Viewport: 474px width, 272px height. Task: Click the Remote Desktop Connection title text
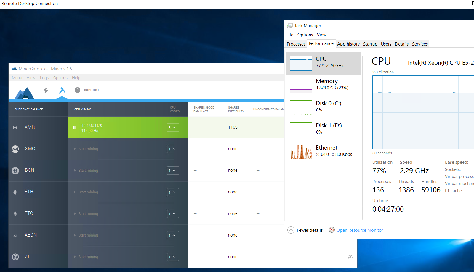click(30, 4)
